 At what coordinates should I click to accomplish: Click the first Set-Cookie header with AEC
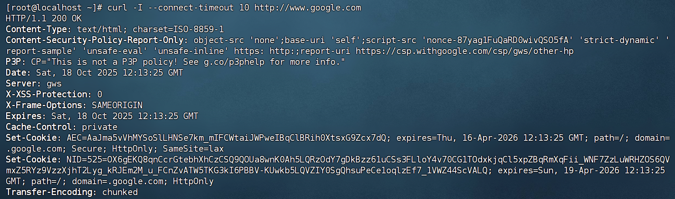coord(32,138)
